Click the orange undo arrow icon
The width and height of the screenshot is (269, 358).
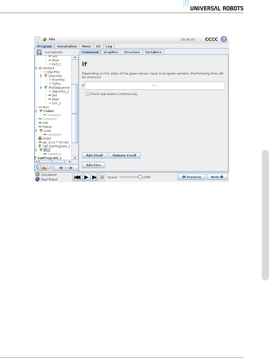tap(44, 168)
